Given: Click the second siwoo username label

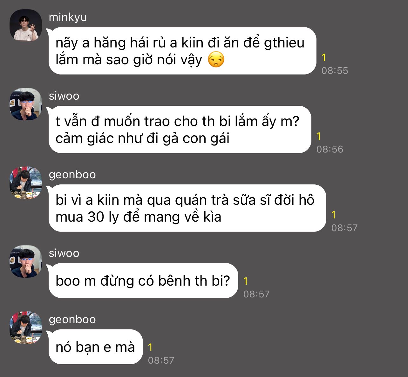Looking at the screenshot, I should 64,253.
